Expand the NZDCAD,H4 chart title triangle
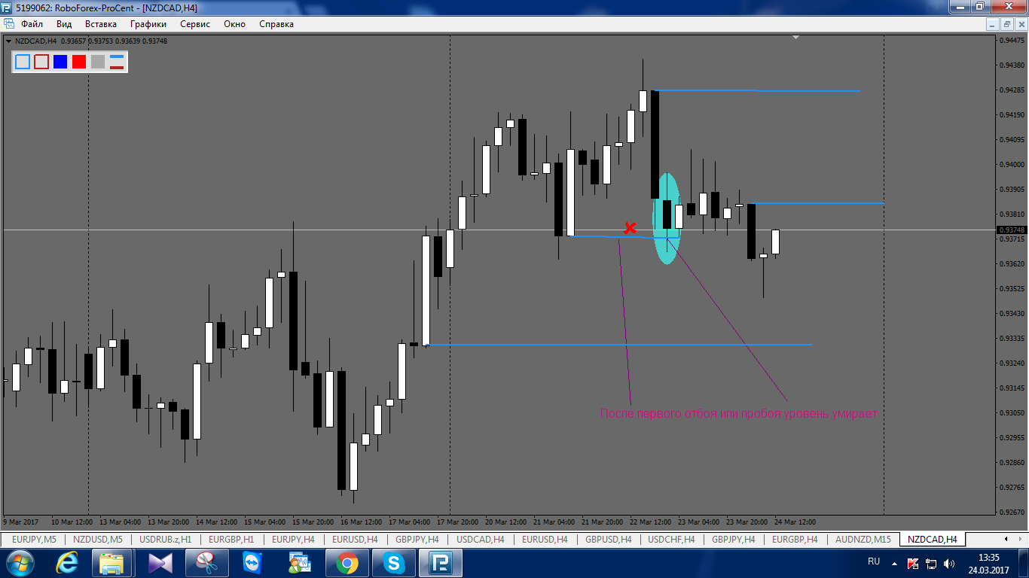The width and height of the screenshot is (1029, 578). 8,41
